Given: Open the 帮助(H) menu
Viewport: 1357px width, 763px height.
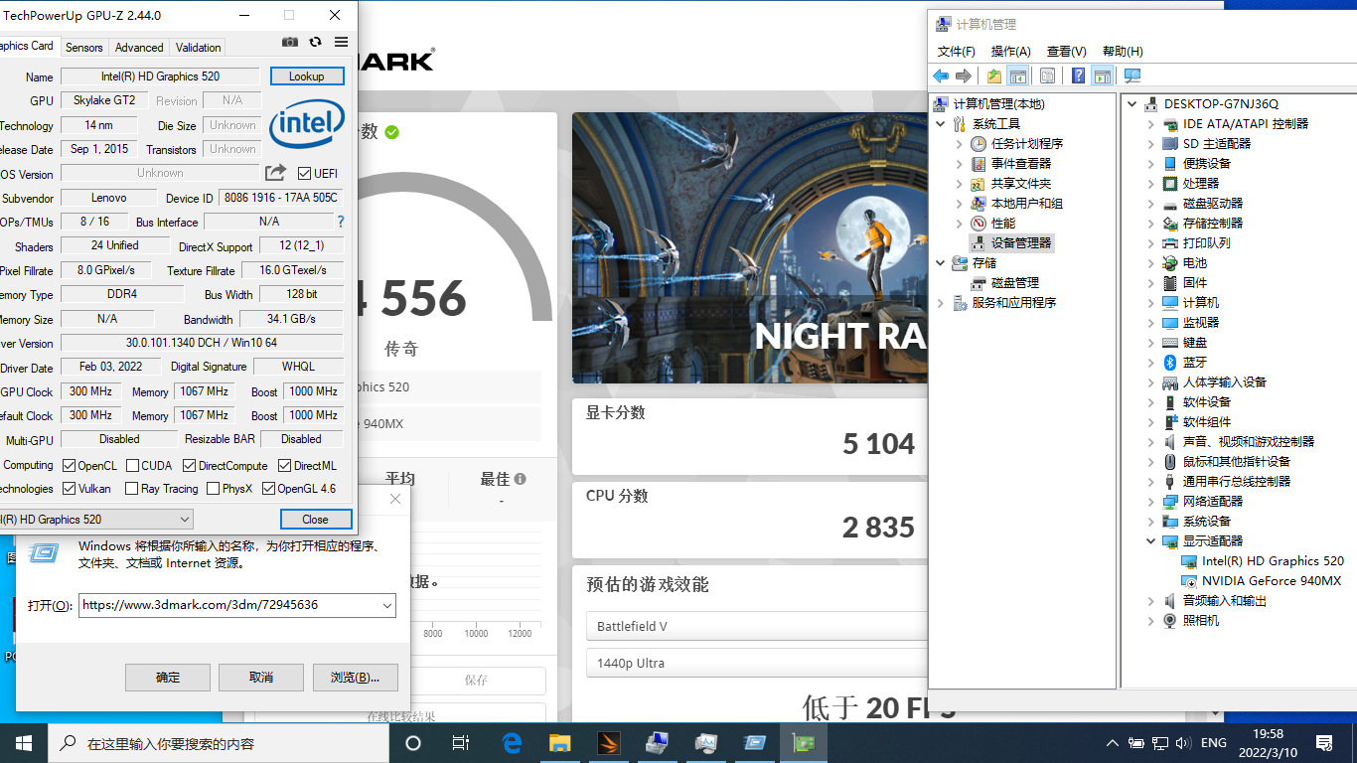Looking at the screenshot, I should (x=1123, y=51).
